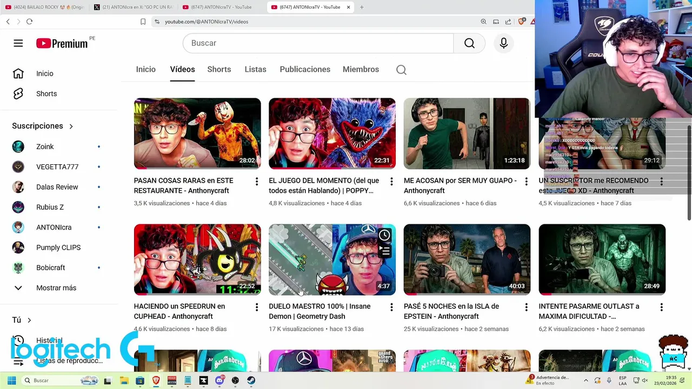Open the Poppy Playtime 22:31 thumbnail
692x389 pixels.
(x=332, y=133)
